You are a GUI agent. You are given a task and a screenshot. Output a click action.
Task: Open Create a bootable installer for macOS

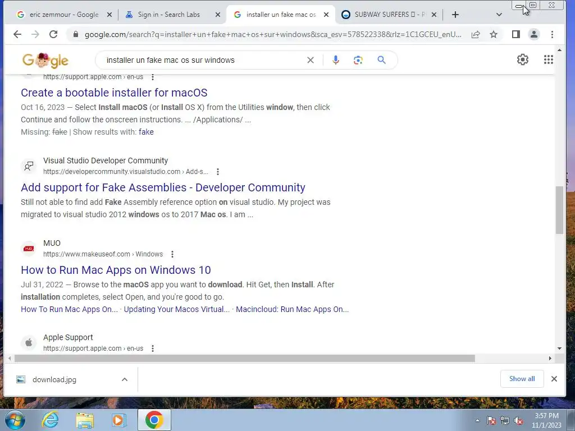[x=114, y=93]
